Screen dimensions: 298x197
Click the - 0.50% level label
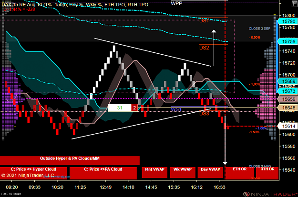pos(255,37)
